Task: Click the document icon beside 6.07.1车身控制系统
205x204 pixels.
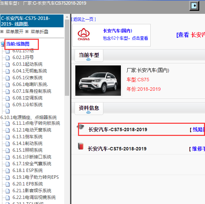Action: [7, 91]
